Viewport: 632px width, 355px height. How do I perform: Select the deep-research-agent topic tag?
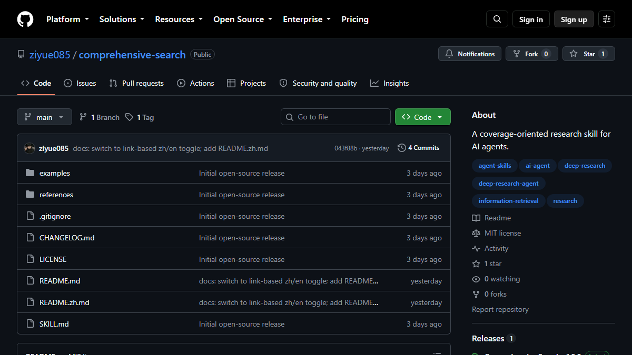tap(509, 184)
